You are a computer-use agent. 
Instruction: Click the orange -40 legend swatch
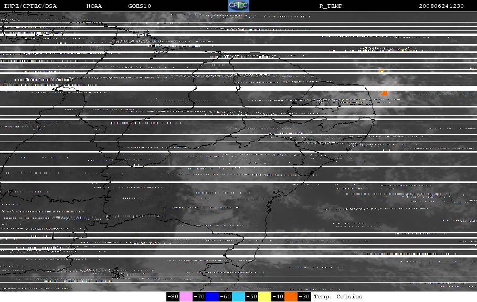pos(291,297)
